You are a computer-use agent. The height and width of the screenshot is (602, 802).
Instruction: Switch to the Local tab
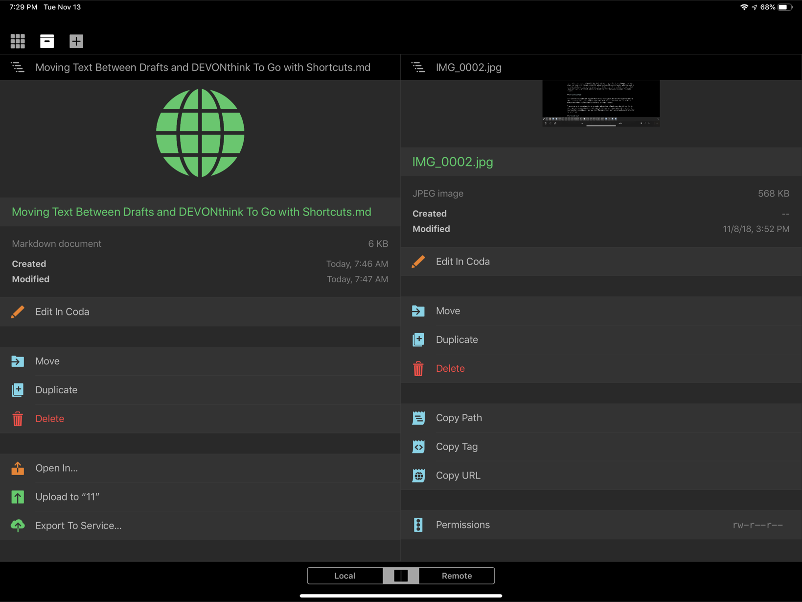click(345, 576)
